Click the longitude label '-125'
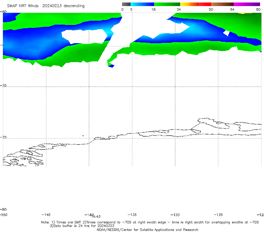The image size is (264, 232). [x=218, y=215]
